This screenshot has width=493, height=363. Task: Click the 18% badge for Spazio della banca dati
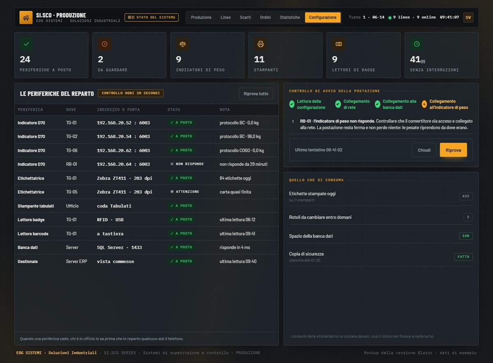(466, 236)
